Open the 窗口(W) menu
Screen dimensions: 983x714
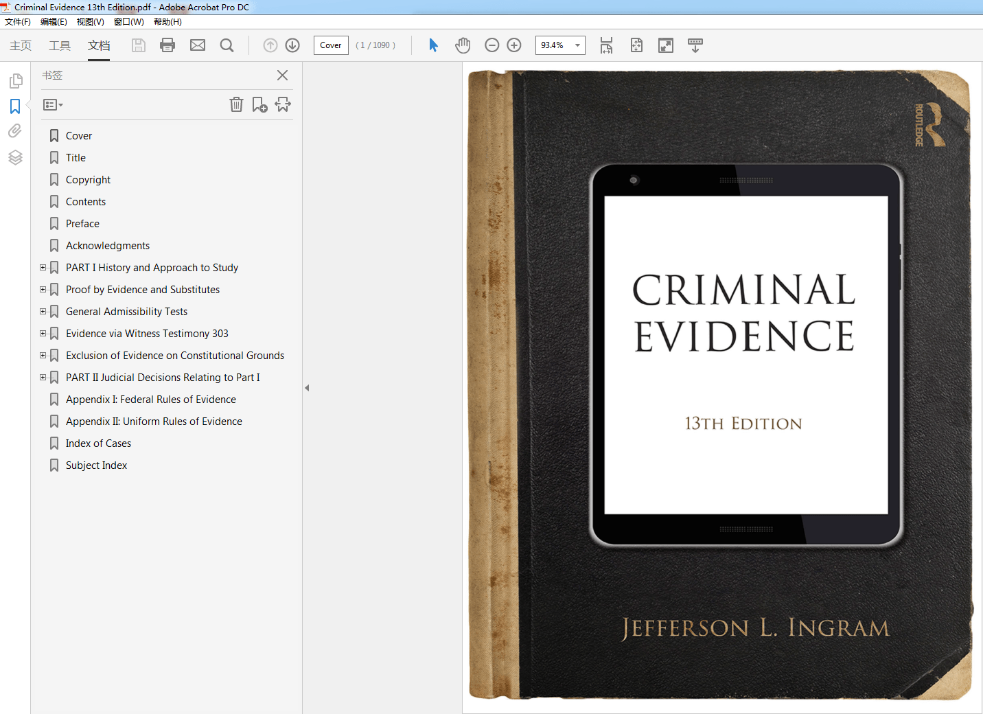129,22
